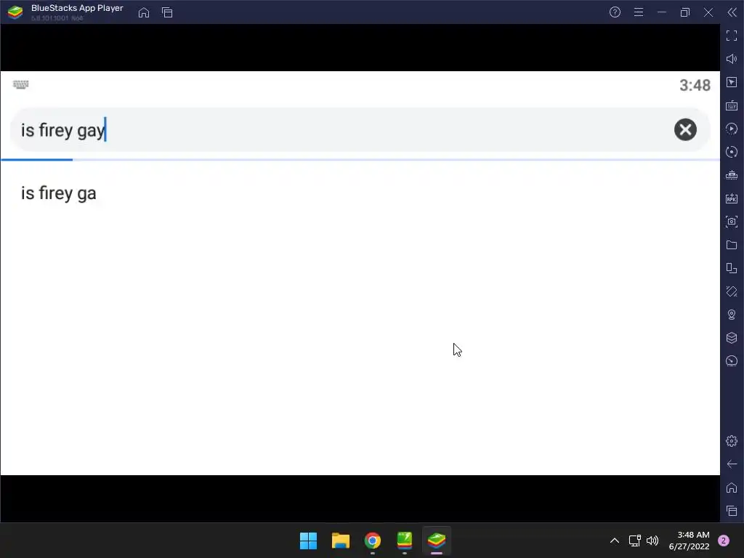Open the Windows Start menu
Image resolution: width=744 pixels, height=558 pixels.
(x=308, y=541)
